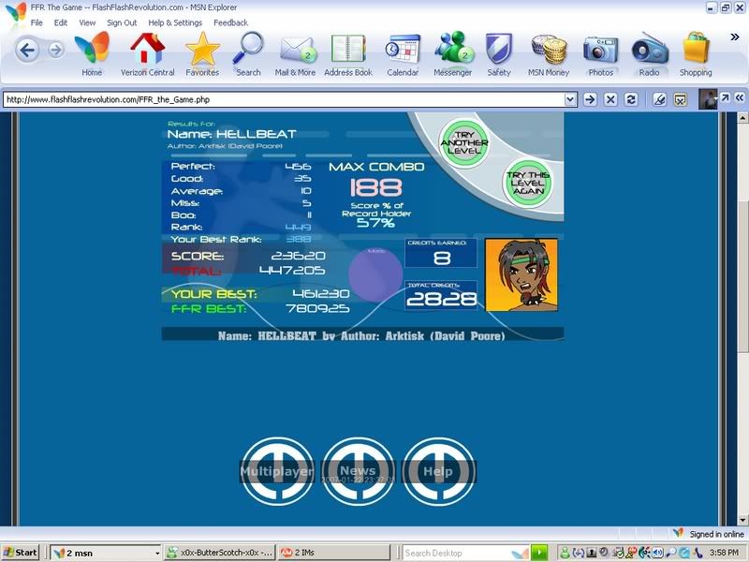Open the Calendar icon
Screen dimensions: 749x562
pos(403,51)
